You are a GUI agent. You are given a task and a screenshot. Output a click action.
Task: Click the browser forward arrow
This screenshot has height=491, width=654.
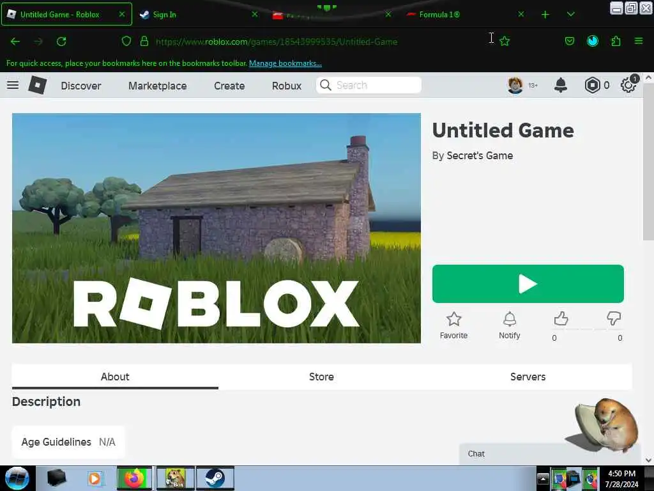38,42
